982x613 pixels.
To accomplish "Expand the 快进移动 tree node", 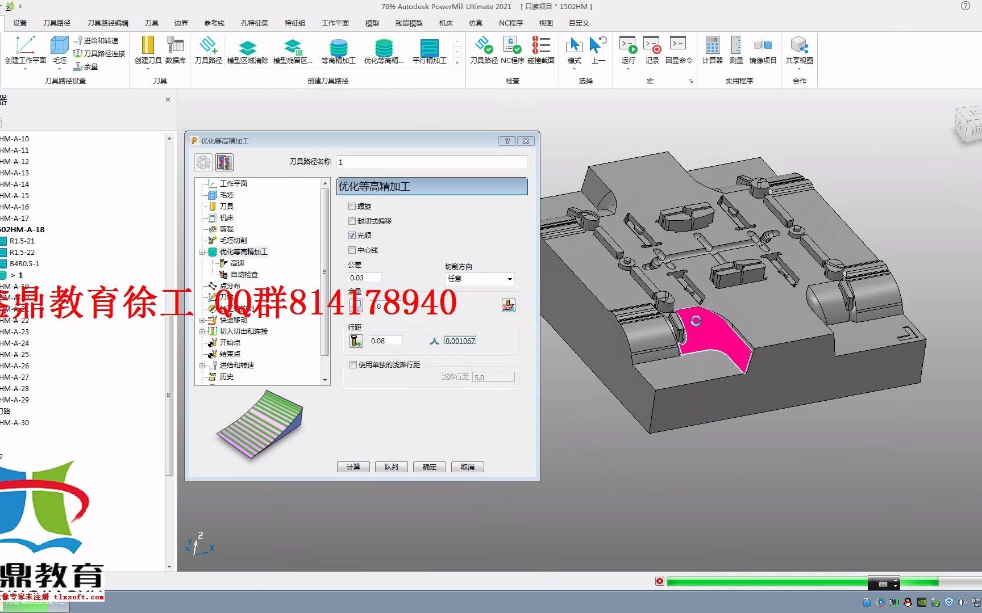I will coord(202,320).
